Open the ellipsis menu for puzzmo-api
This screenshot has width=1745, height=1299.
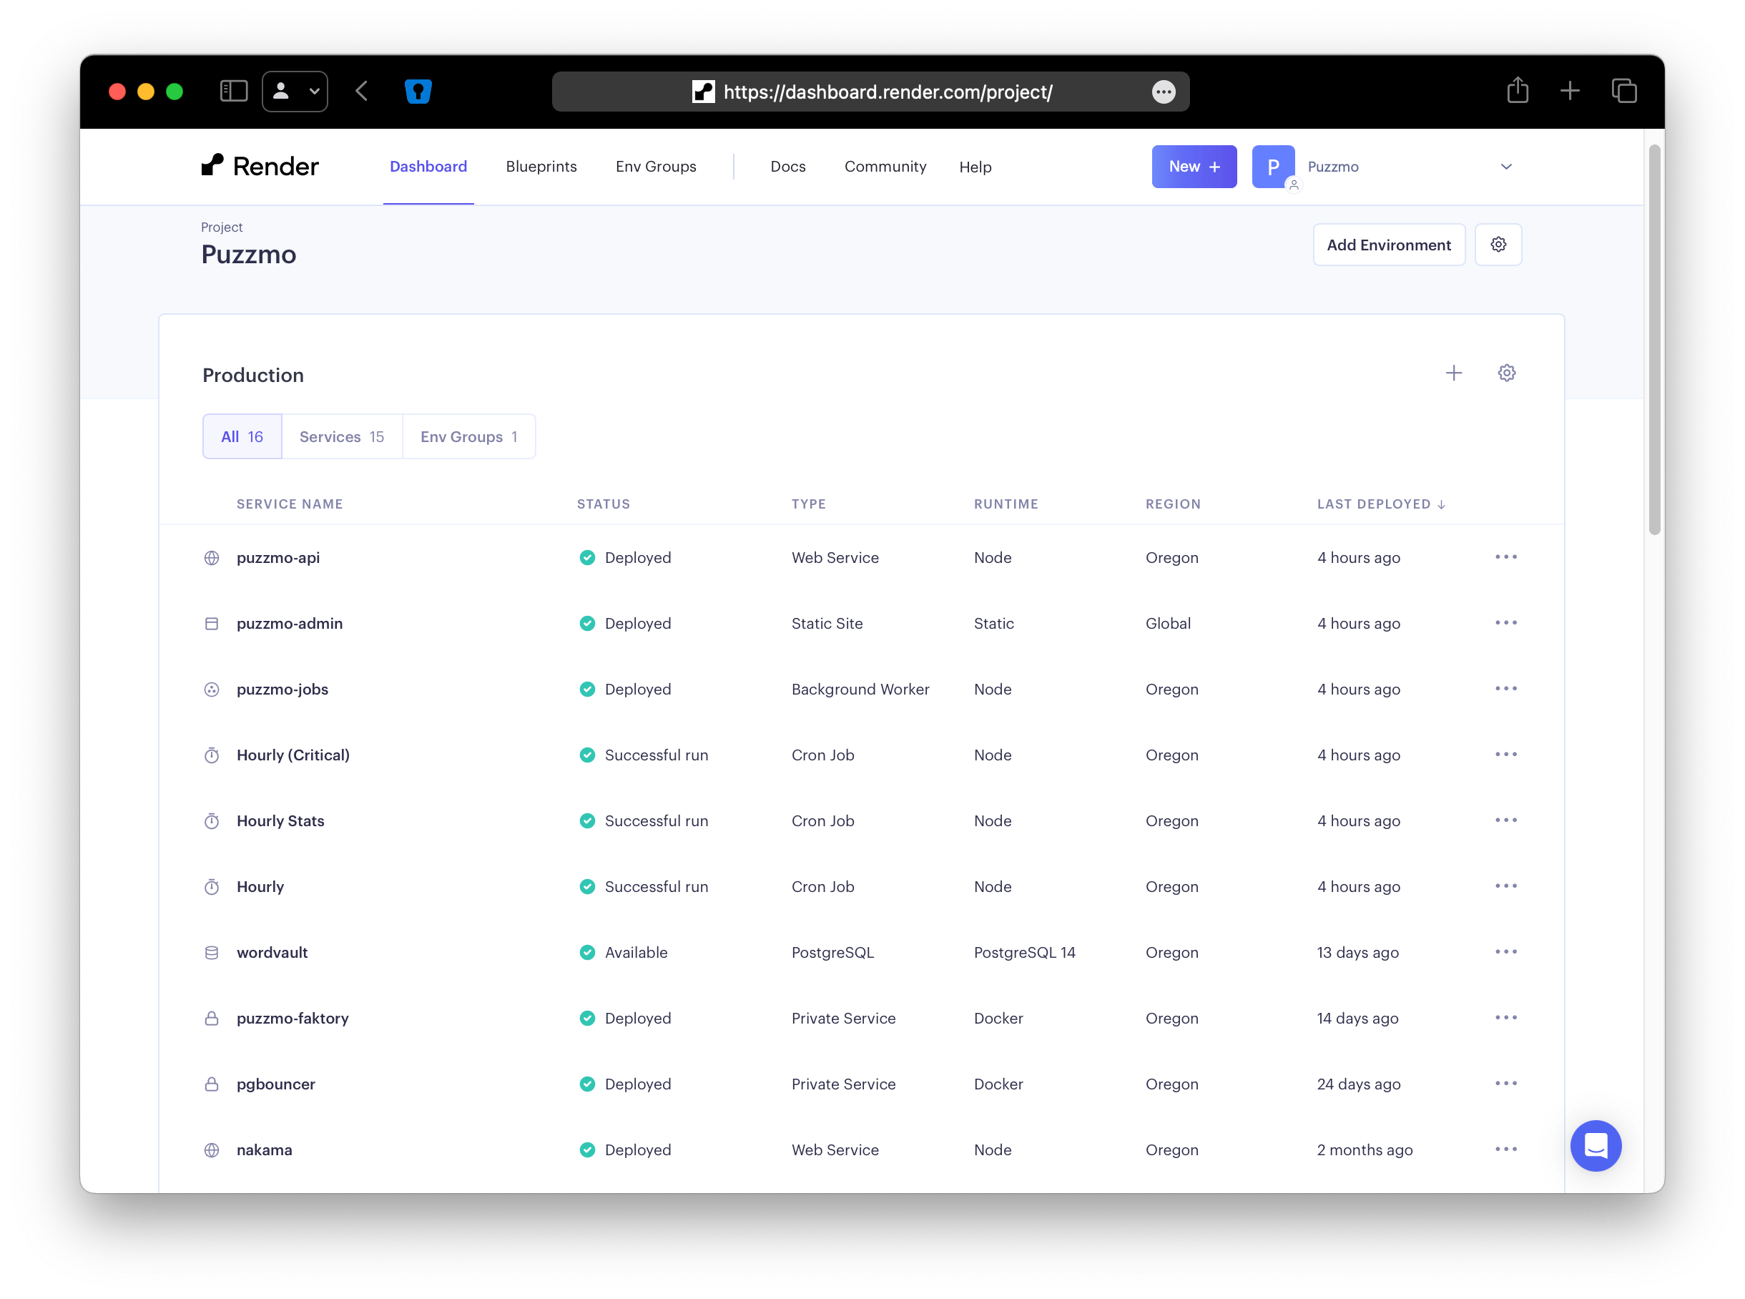1505,556
